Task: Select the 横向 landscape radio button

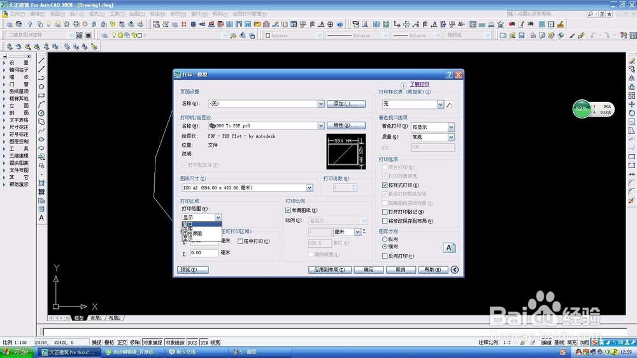Action: (x=385, y=247)
